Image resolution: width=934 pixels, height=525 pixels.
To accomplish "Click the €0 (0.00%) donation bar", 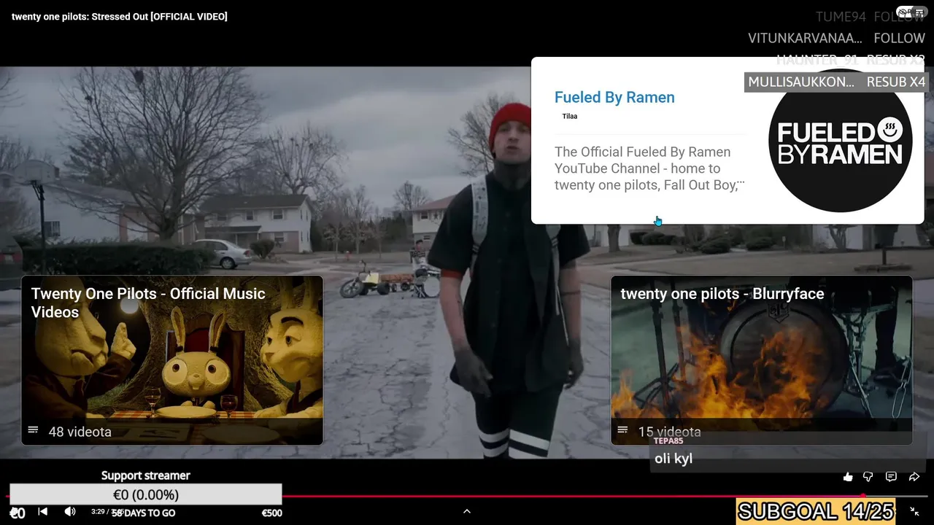I will (x=146, y=494).
